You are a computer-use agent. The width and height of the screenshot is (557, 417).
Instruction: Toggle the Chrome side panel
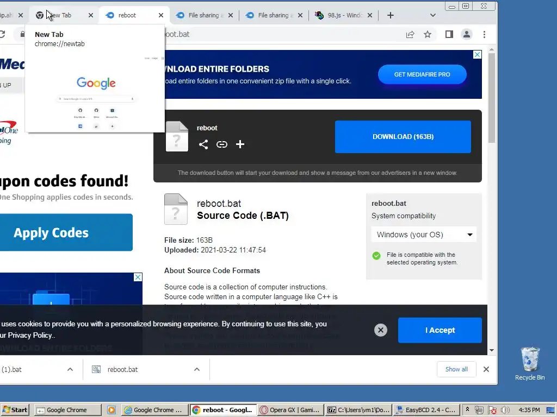pyautogui.click(x=449, y=34)
